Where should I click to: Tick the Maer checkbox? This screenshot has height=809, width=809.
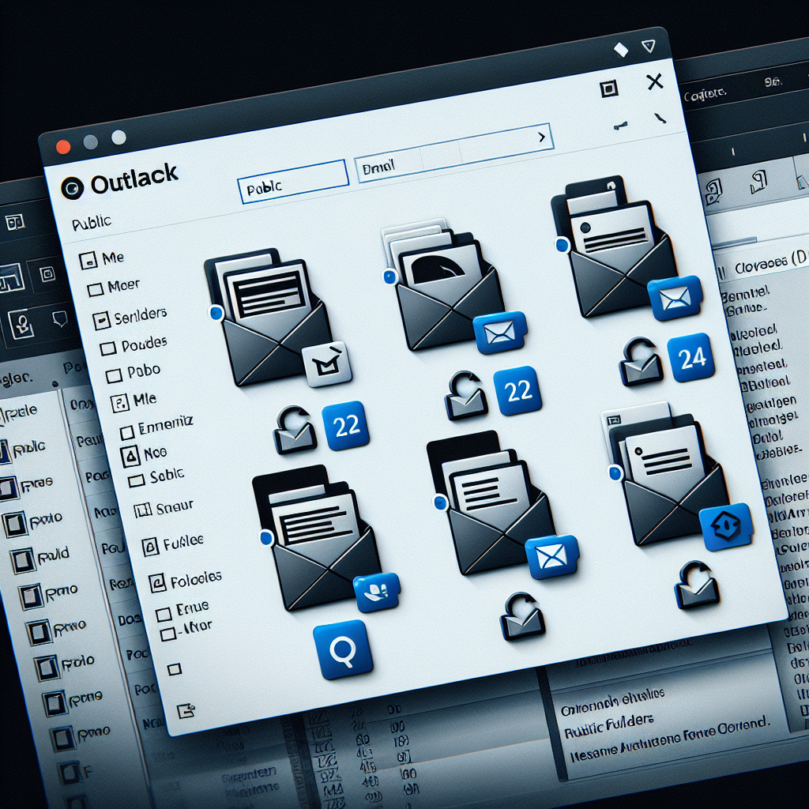click(95, 289)
